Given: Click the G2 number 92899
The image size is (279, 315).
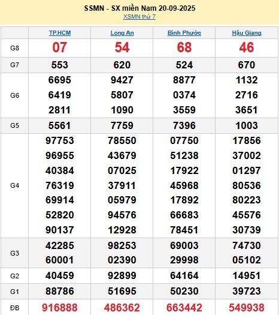Looking at the screenshot, I should (x=122, y=275).
